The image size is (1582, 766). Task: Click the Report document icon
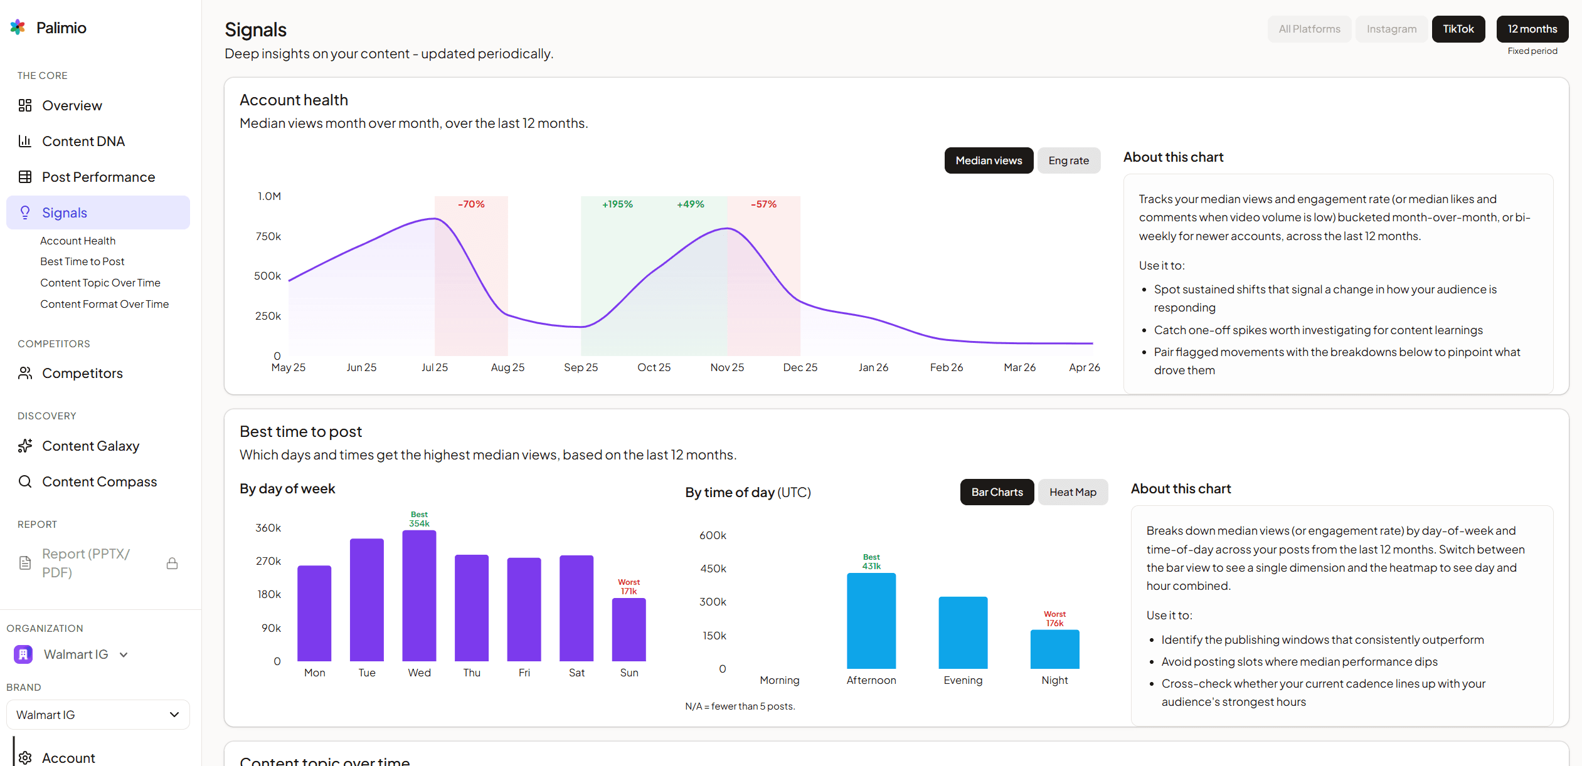tap(25, 563)
